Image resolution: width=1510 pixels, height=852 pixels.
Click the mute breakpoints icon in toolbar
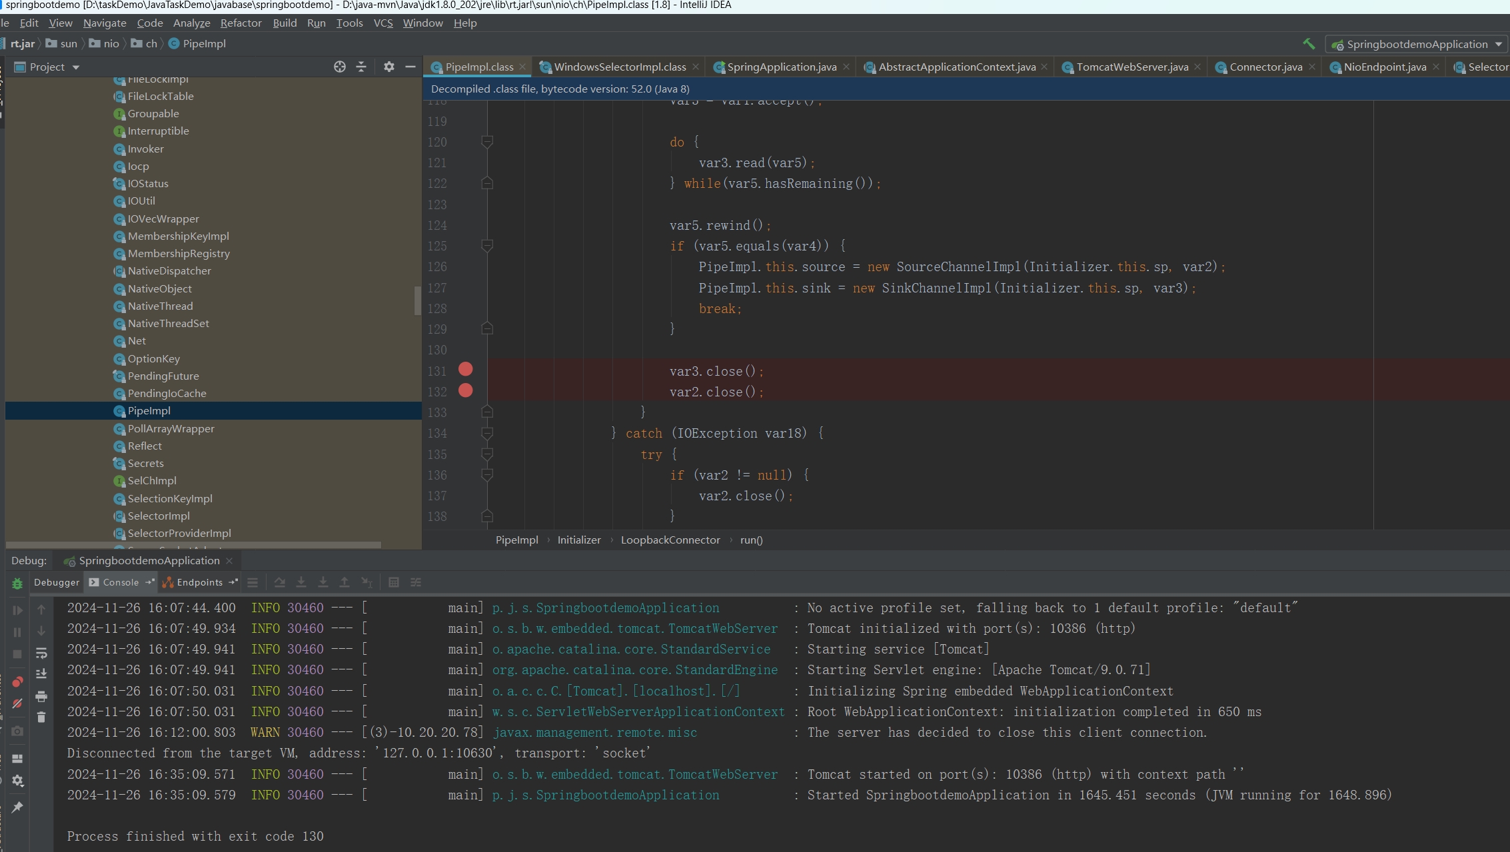17,703
